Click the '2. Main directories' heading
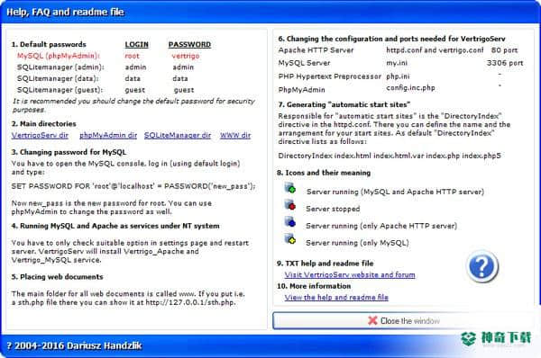 click(44, 123)
